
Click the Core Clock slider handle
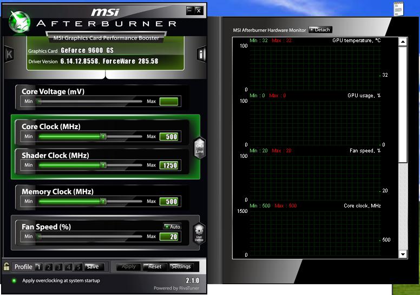(x=103, y=136)
